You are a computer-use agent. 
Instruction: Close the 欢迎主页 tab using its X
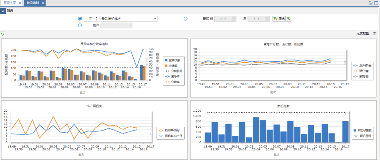[20, 3]
